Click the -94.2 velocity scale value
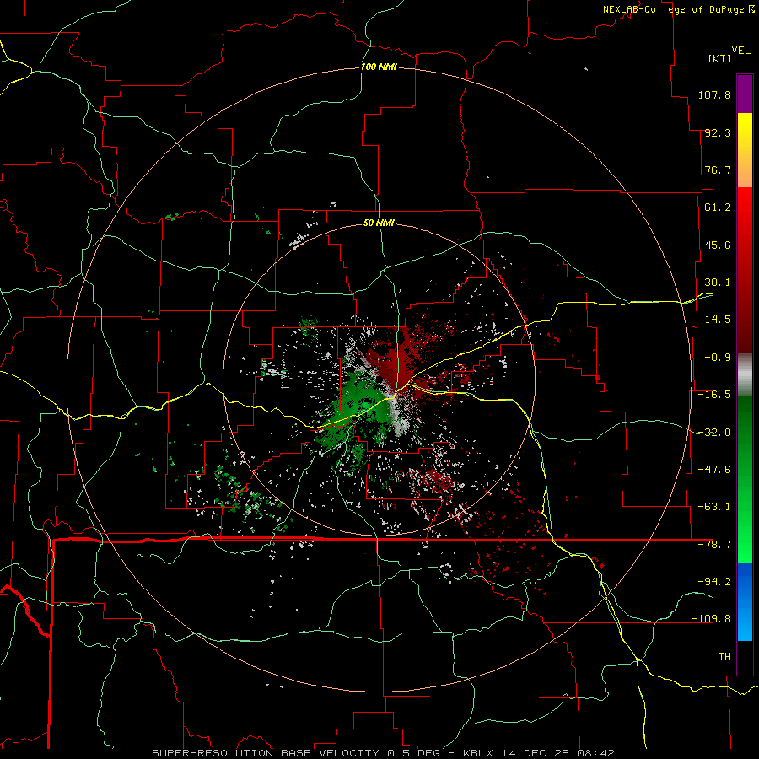This screenshot has width=759, height=759. pos(714,581)
